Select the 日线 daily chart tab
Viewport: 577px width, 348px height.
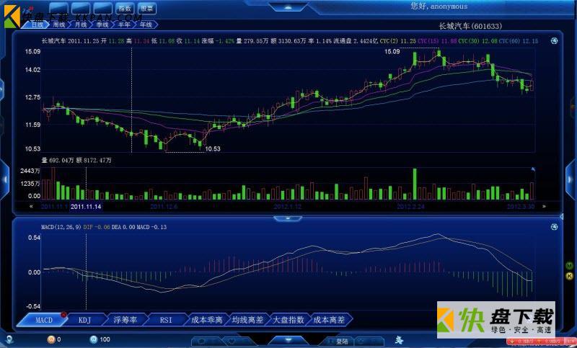click(x=37, y=24)
